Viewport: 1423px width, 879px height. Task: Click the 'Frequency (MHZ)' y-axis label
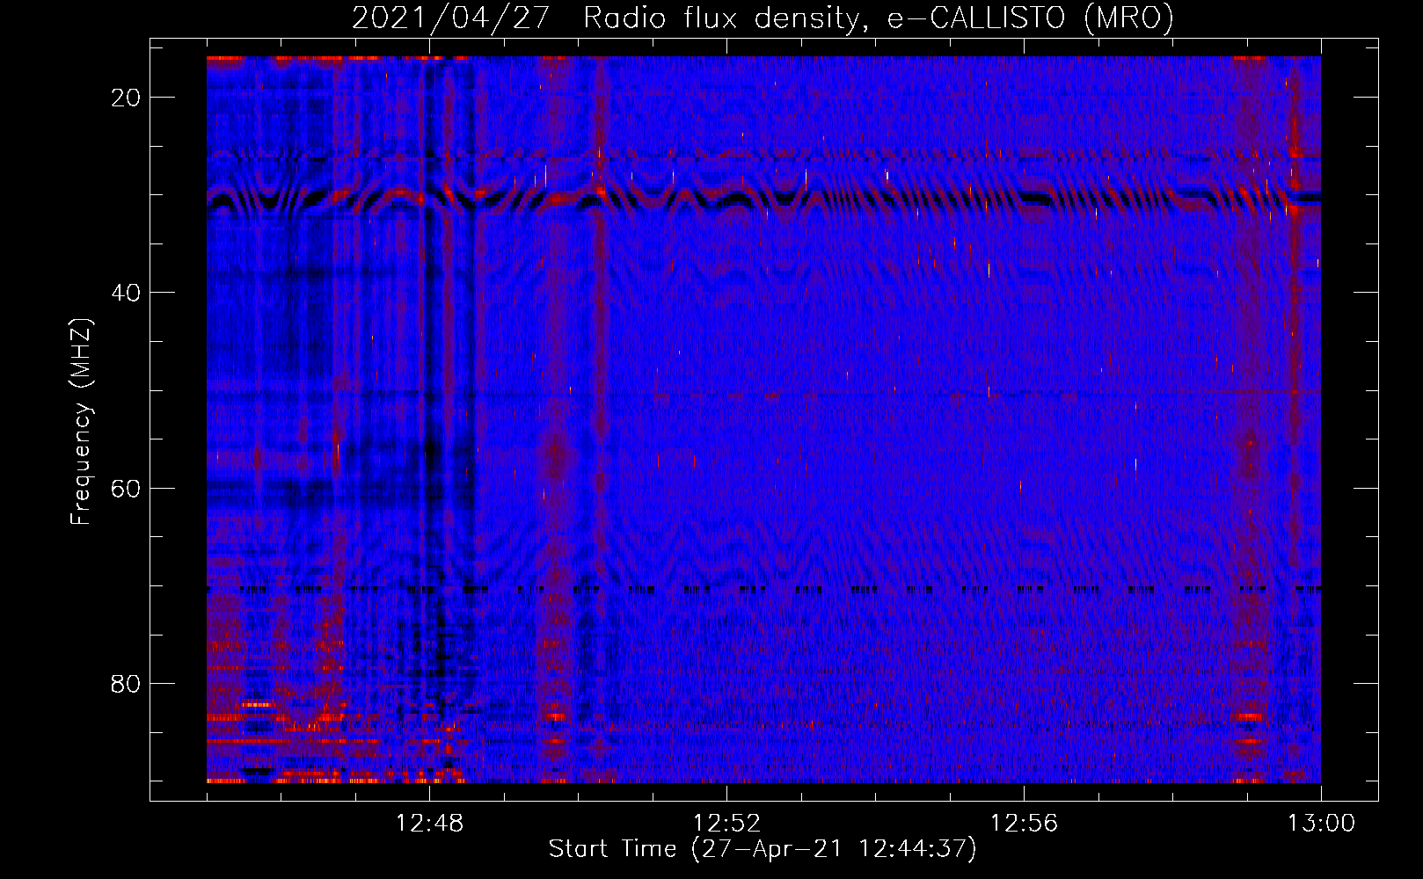[81, 422]
